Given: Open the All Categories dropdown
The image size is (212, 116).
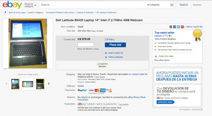Looking at the screenshot, I should tap(160, 5).
